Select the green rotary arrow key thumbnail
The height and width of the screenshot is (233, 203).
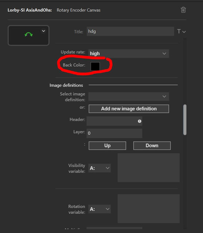(x=28, y=35)
